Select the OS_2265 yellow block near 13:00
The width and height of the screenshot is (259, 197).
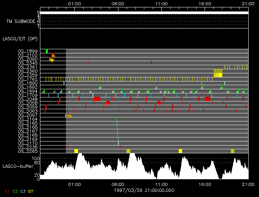pos(180,151)
